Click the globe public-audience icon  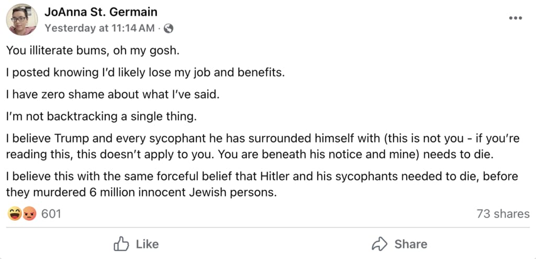169,28
